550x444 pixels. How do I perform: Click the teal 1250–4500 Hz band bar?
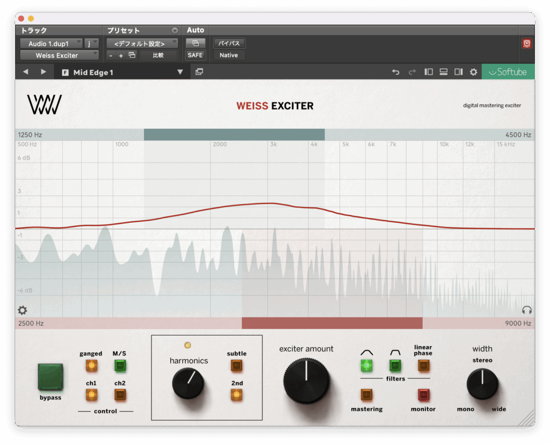[x=234, y=135]
